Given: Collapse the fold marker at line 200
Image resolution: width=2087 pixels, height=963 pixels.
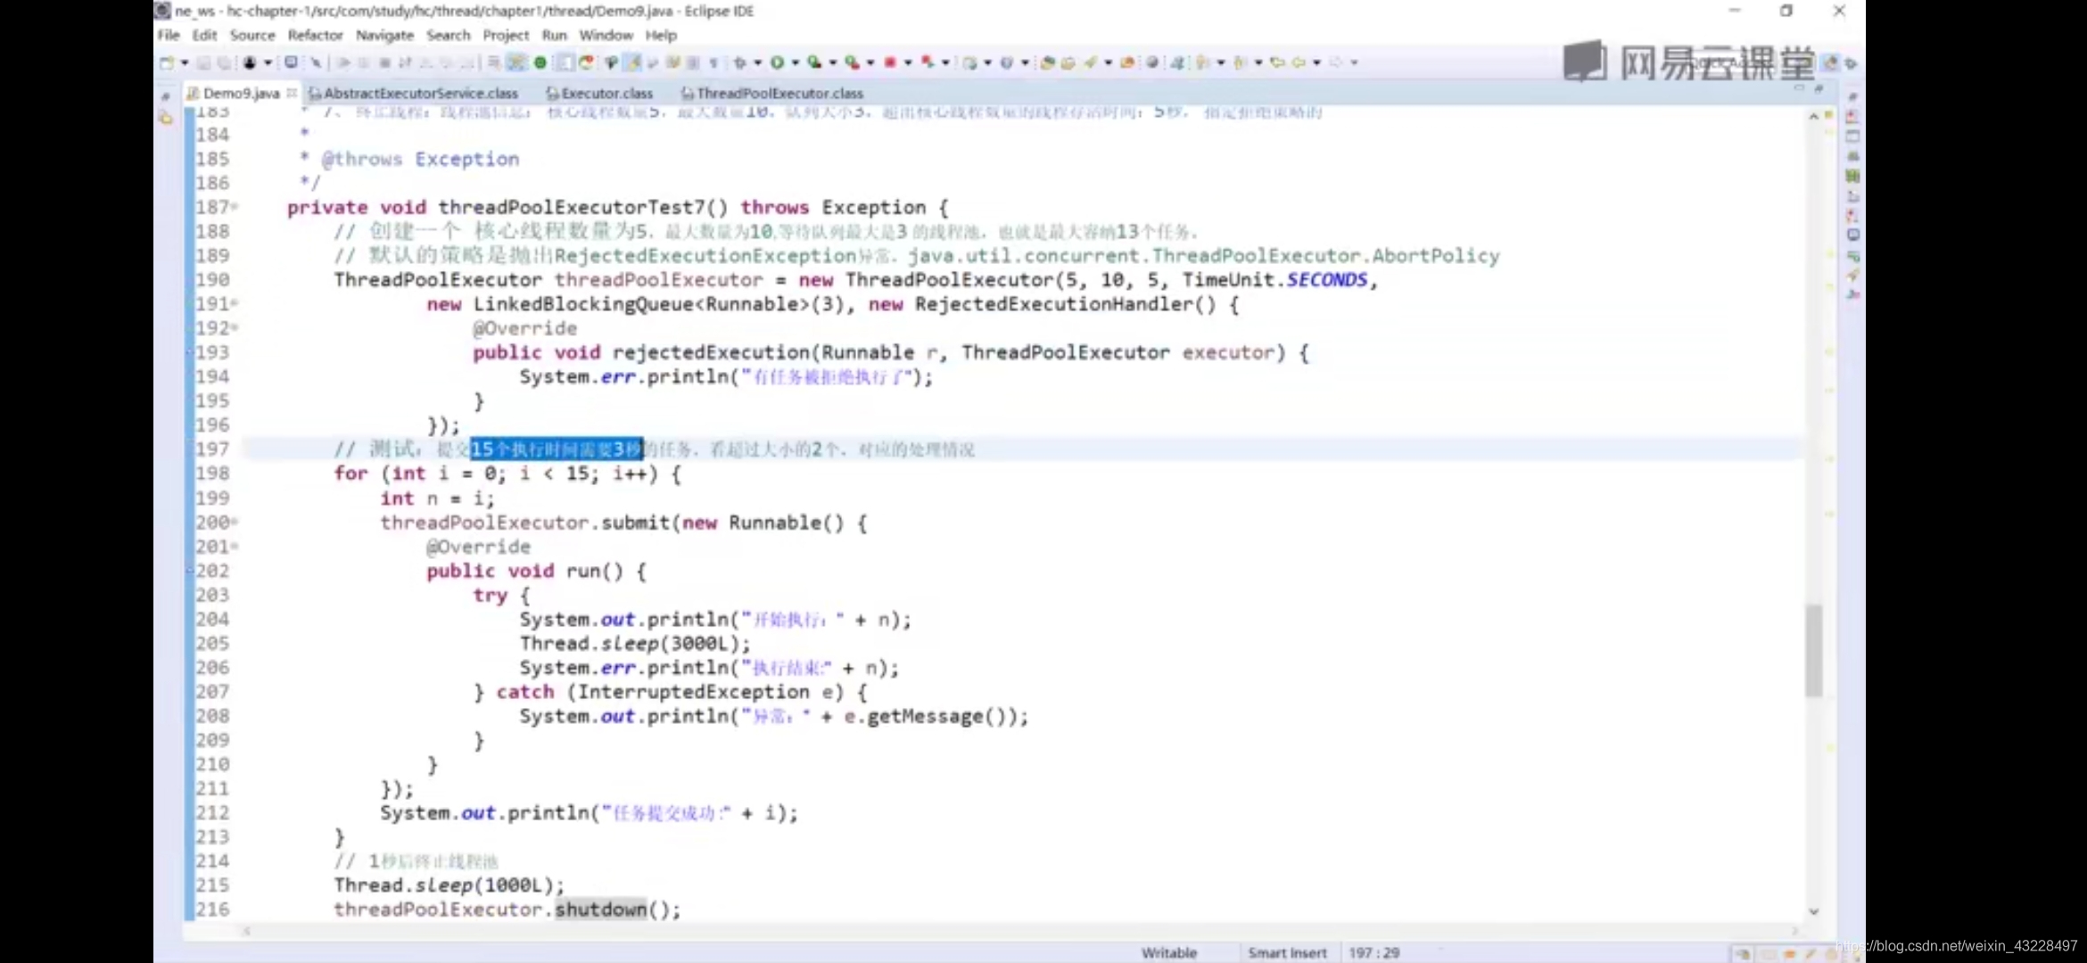Looking at the screenshot, I should pyautogui.click(x=235, y=522).
